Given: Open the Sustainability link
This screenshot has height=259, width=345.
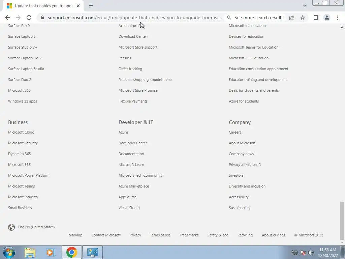Looking at the screenshot, I should [x=240, y=208].
